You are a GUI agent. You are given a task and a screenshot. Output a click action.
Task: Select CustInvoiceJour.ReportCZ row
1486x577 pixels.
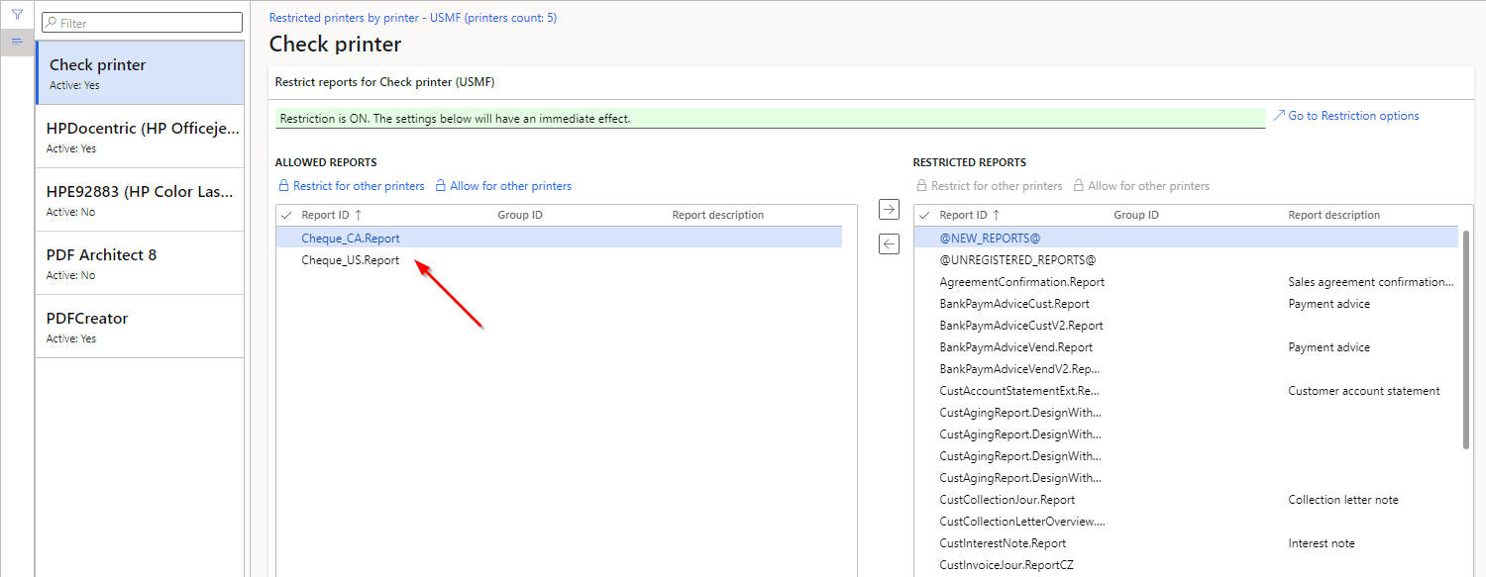click(1187, 565)
